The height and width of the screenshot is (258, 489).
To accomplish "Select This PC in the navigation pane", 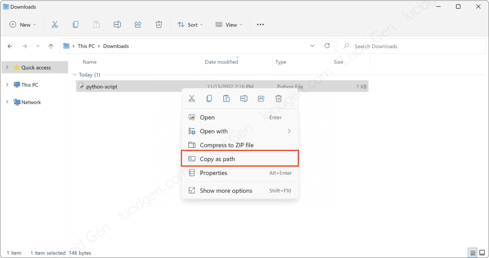I will (30, 85).
